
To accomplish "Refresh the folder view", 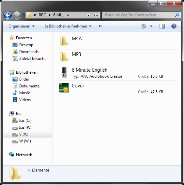I will coord(96,15).
